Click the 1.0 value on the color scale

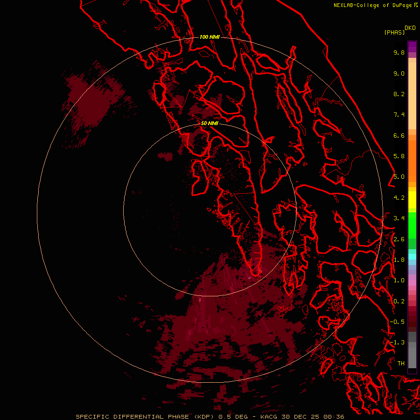point(399,280)
